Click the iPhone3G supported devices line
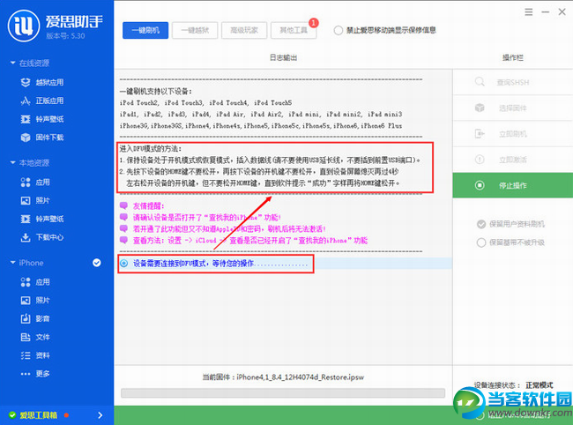Viewport: 573px width, 425px height. (x=261, y=126)
